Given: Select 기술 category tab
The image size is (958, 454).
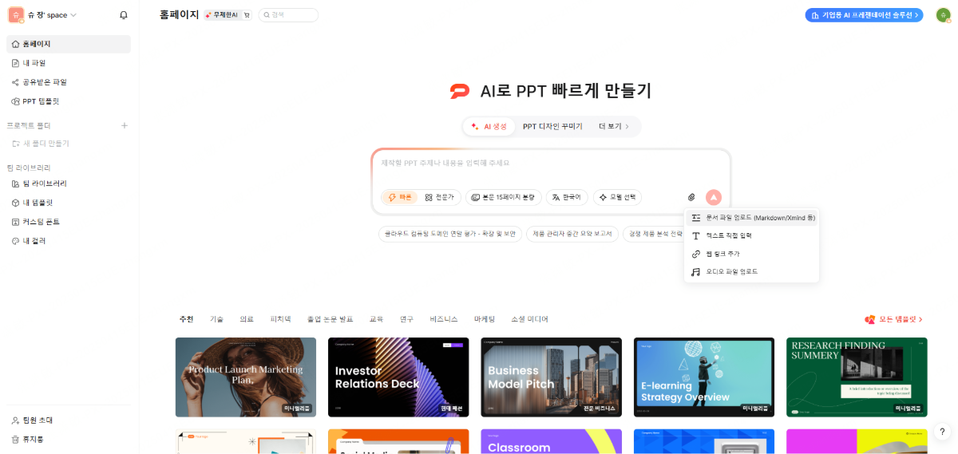Looking at the screenshot, I should coord(217,319).
